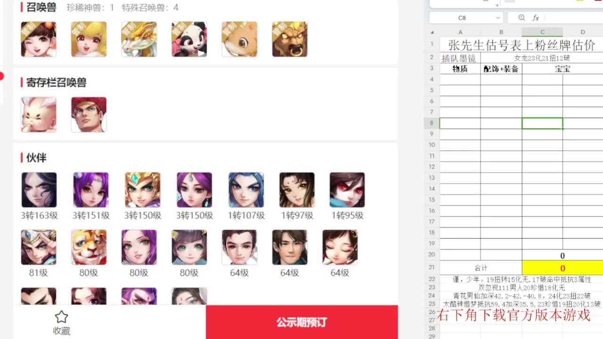The image size is (603, 339).
Task: Select the red-eyed 1转95级 companion
Action: (347, 190)
